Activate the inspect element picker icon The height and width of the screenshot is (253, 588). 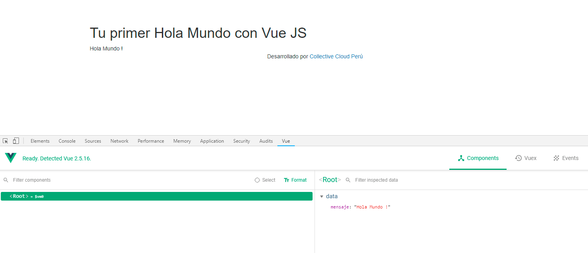tap(6, 141)
